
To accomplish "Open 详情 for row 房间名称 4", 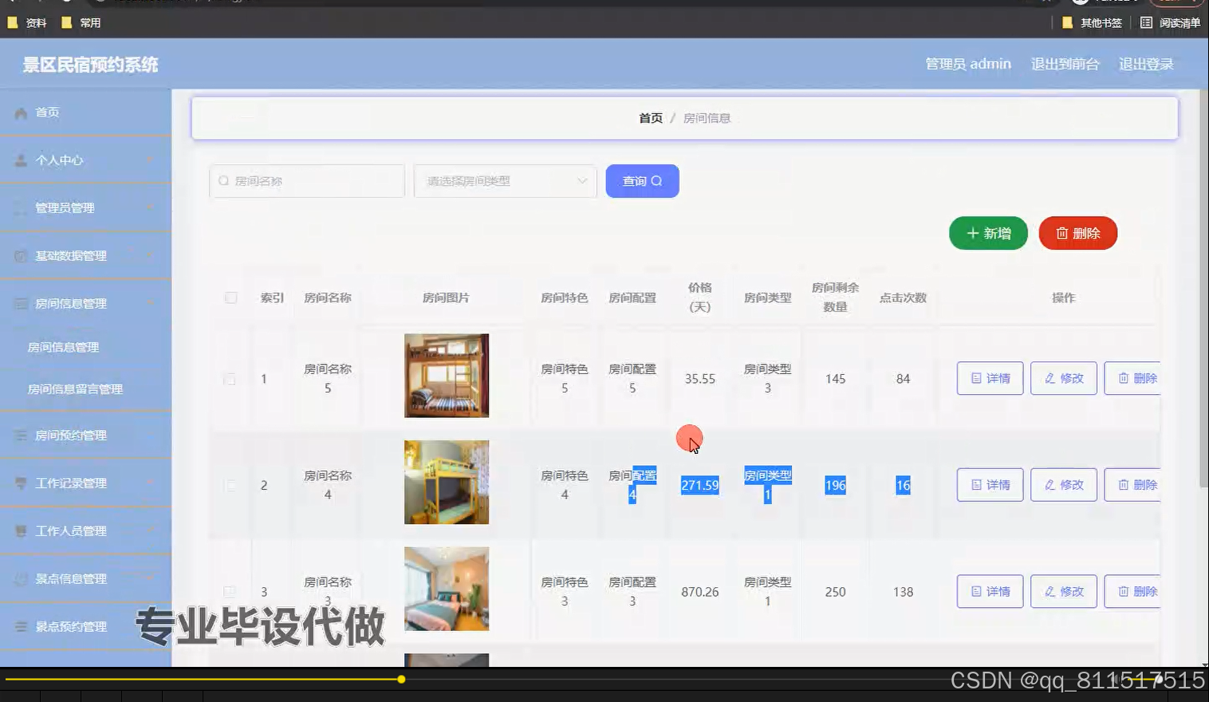I will tap(990, 484).
